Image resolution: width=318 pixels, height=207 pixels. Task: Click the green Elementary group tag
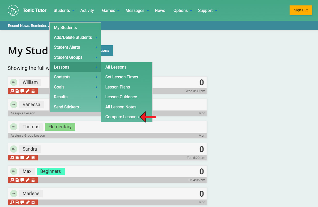pos(60,127)
